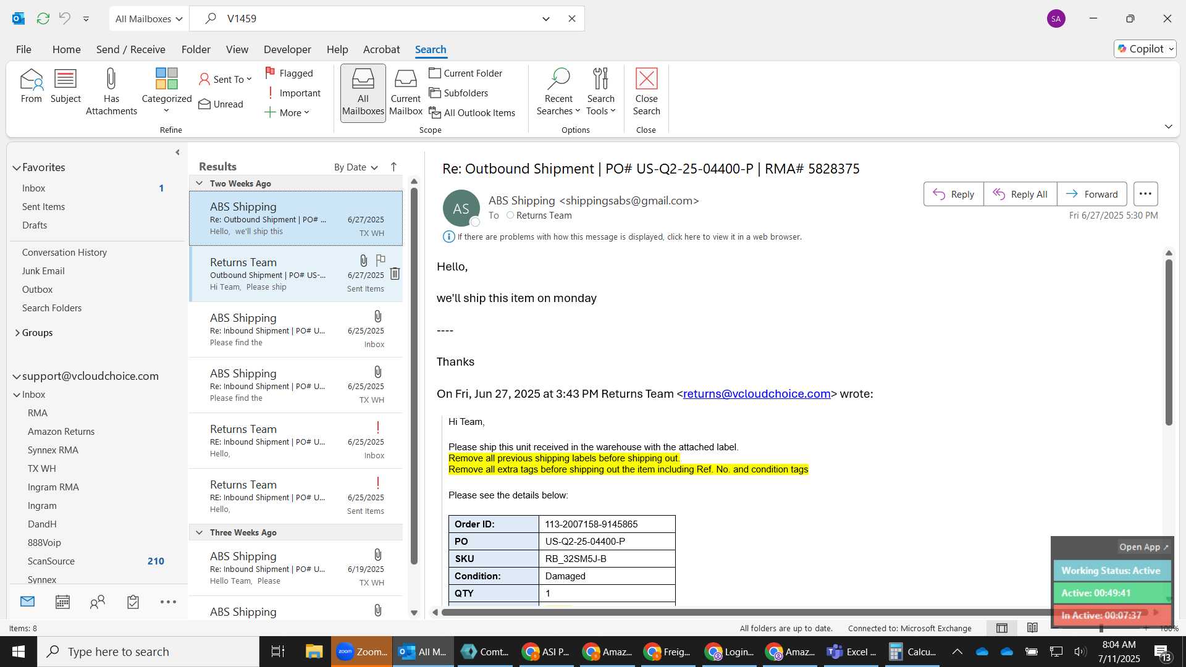
Task: Open All Mailboxes scope dropdown
Action: (x=149, y=19)
